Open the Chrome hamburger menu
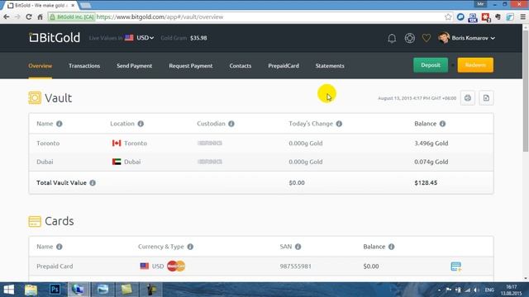The image size is (529, 297). pos(522,16)
